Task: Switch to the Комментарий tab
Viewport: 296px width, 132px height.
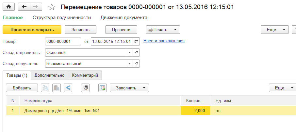Action: pyautogui.click(x=85, y=75)
